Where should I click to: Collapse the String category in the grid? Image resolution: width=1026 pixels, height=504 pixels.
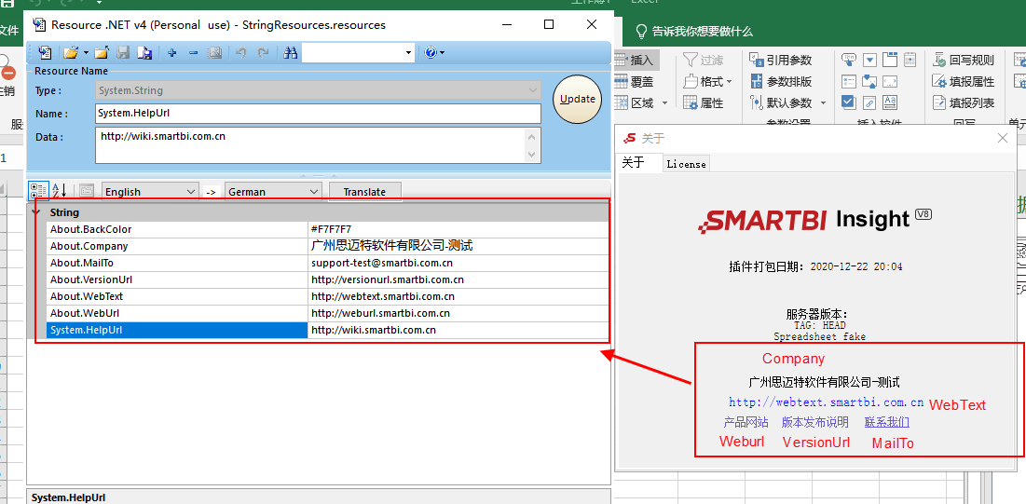pos(36,212)
